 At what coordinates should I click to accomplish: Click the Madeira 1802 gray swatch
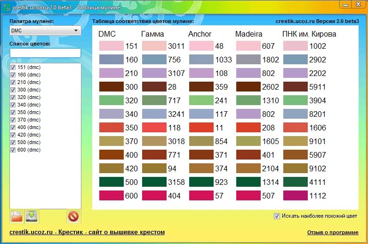tap(248, 60)
